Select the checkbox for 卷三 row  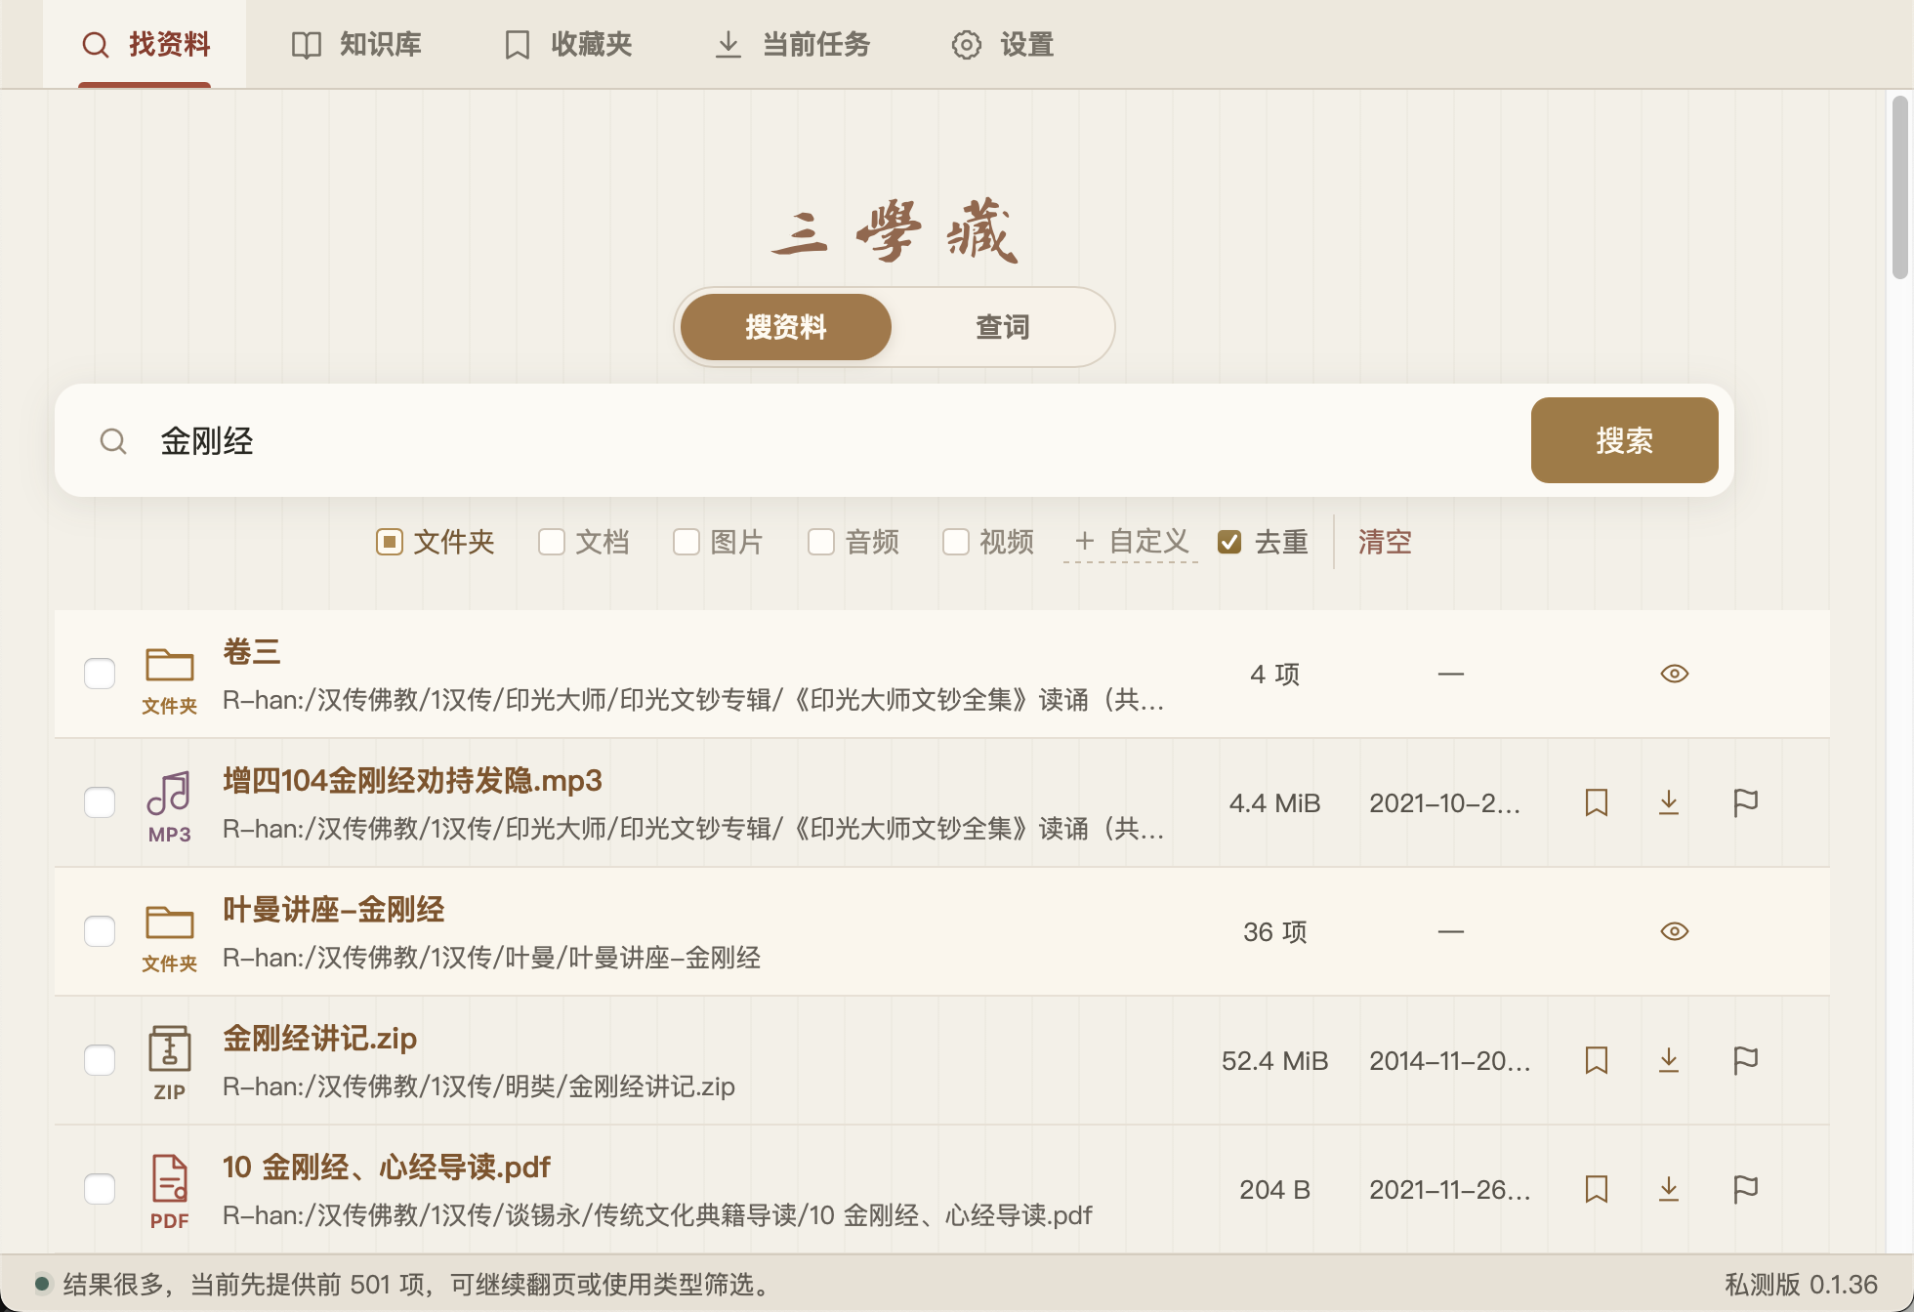[100, 674]
